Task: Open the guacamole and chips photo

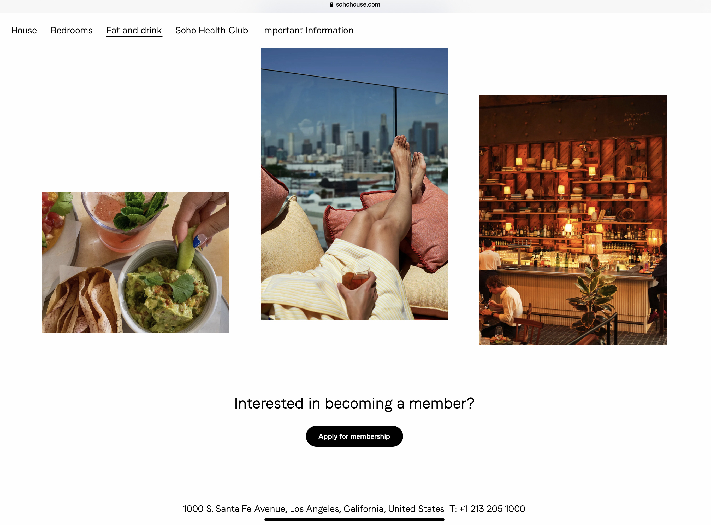Action: (x=135, y=262)
